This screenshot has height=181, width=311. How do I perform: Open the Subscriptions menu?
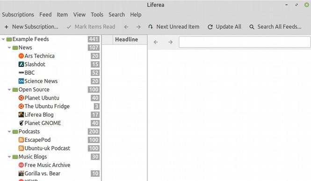18,14
